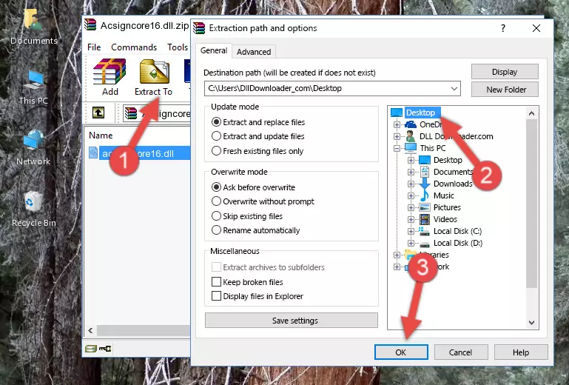
Task: Switch to the Advanced tab
Action: click(254, 52)
